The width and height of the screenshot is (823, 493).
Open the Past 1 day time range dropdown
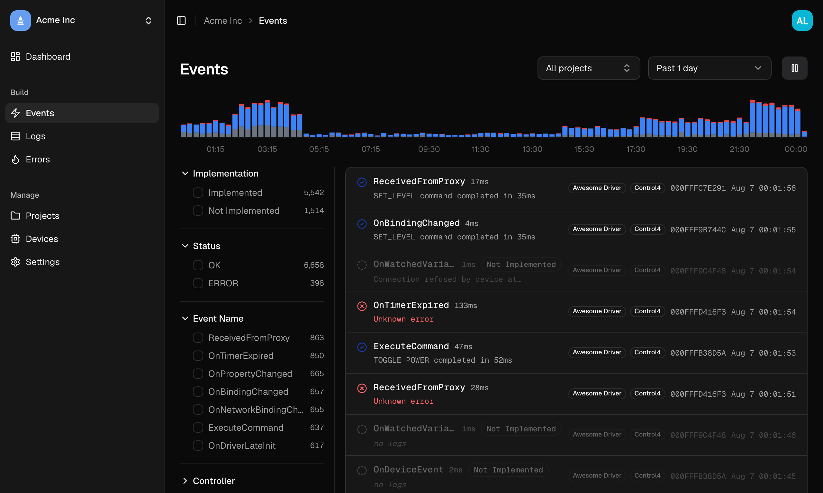pyautogui.click(x=710, y=68)
